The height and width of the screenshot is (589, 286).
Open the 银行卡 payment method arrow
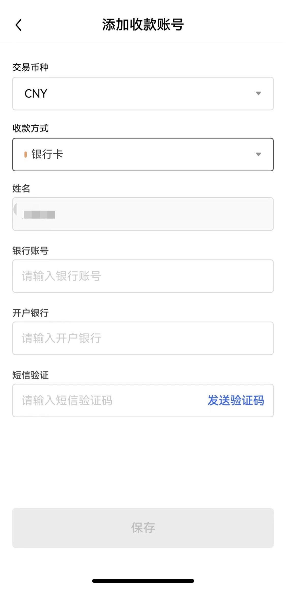pyautogui.click(x=258, y=154)
